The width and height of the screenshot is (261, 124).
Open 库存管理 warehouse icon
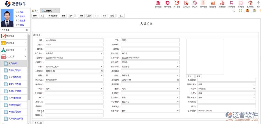(x=241, y=4)
